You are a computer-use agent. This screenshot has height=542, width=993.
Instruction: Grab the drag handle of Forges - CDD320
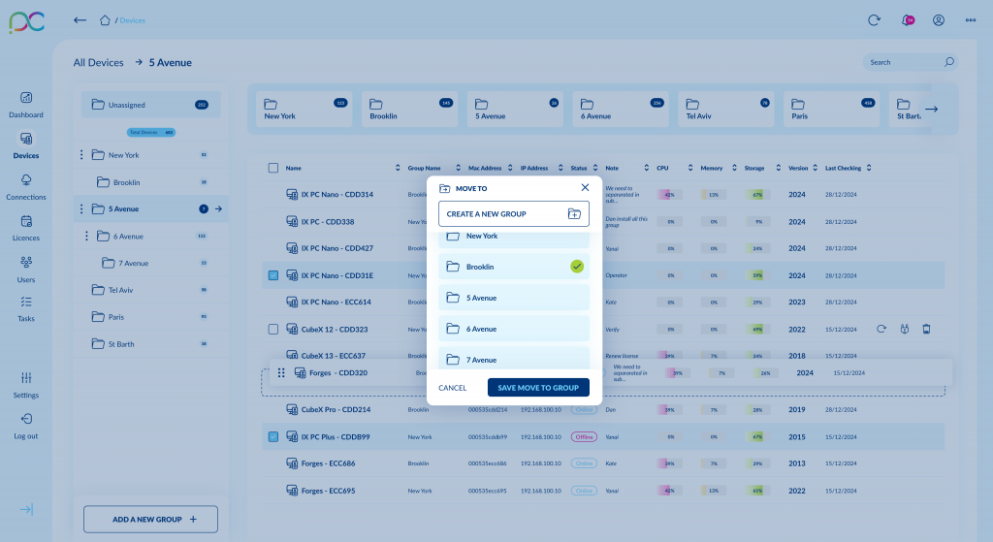tap(281, 373)
